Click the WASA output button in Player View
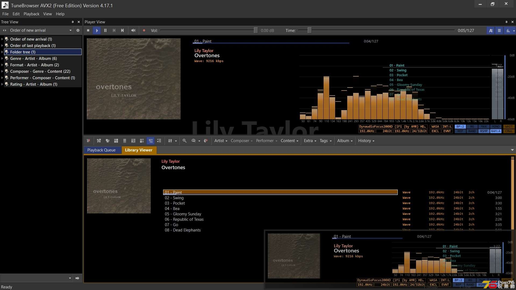This screenshot has height=290, width=516. coord(435,127)
